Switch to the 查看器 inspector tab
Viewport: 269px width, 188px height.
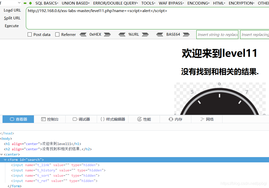pos(18,119)
